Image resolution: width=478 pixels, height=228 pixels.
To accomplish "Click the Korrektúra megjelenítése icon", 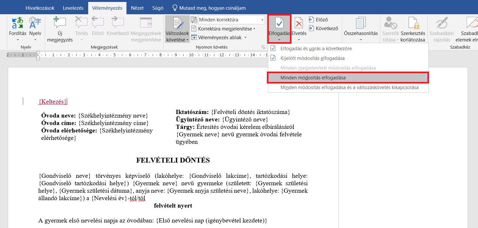I will (x=194, y=29).
